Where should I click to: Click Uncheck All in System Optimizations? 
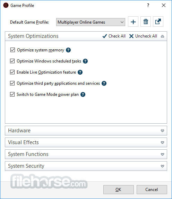pos(143,36)
